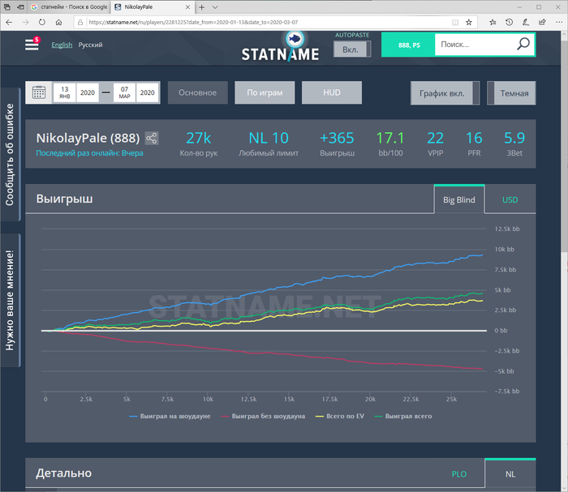Click the Последний раз онлайн: Вчера text
The height and width of the screenshot is (492, 568).
click(89, 153)
